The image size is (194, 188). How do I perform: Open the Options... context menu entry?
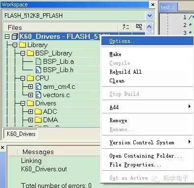[147, 41]
